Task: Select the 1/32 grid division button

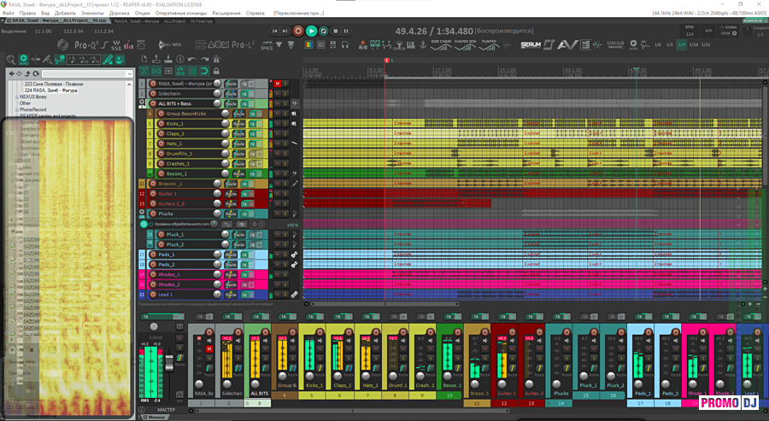Action: click(705, 44)
